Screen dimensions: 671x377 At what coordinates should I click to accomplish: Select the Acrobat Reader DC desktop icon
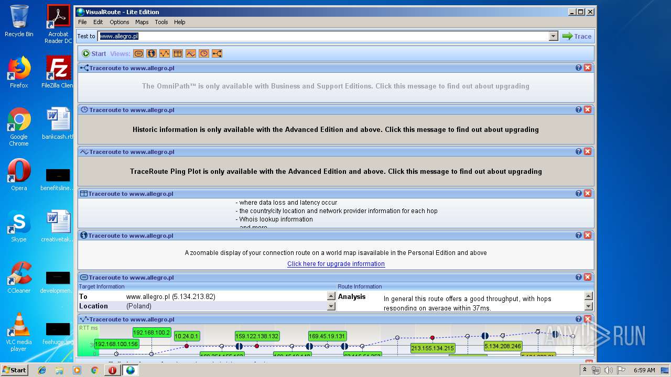pyautogui.click(x=58, y=24)
